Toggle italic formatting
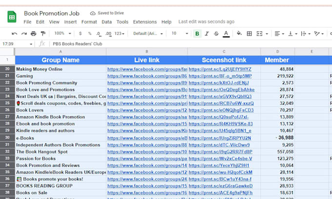This screenshot has width=332, height=199. tap(207, 34)
